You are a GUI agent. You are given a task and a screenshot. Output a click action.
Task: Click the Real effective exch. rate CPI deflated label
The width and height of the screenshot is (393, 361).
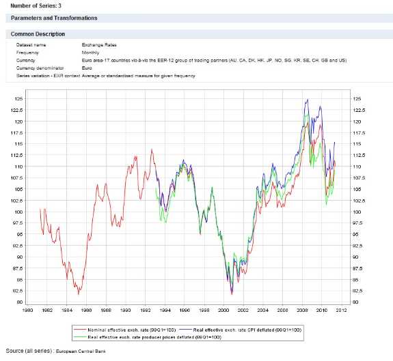(247, 330)
